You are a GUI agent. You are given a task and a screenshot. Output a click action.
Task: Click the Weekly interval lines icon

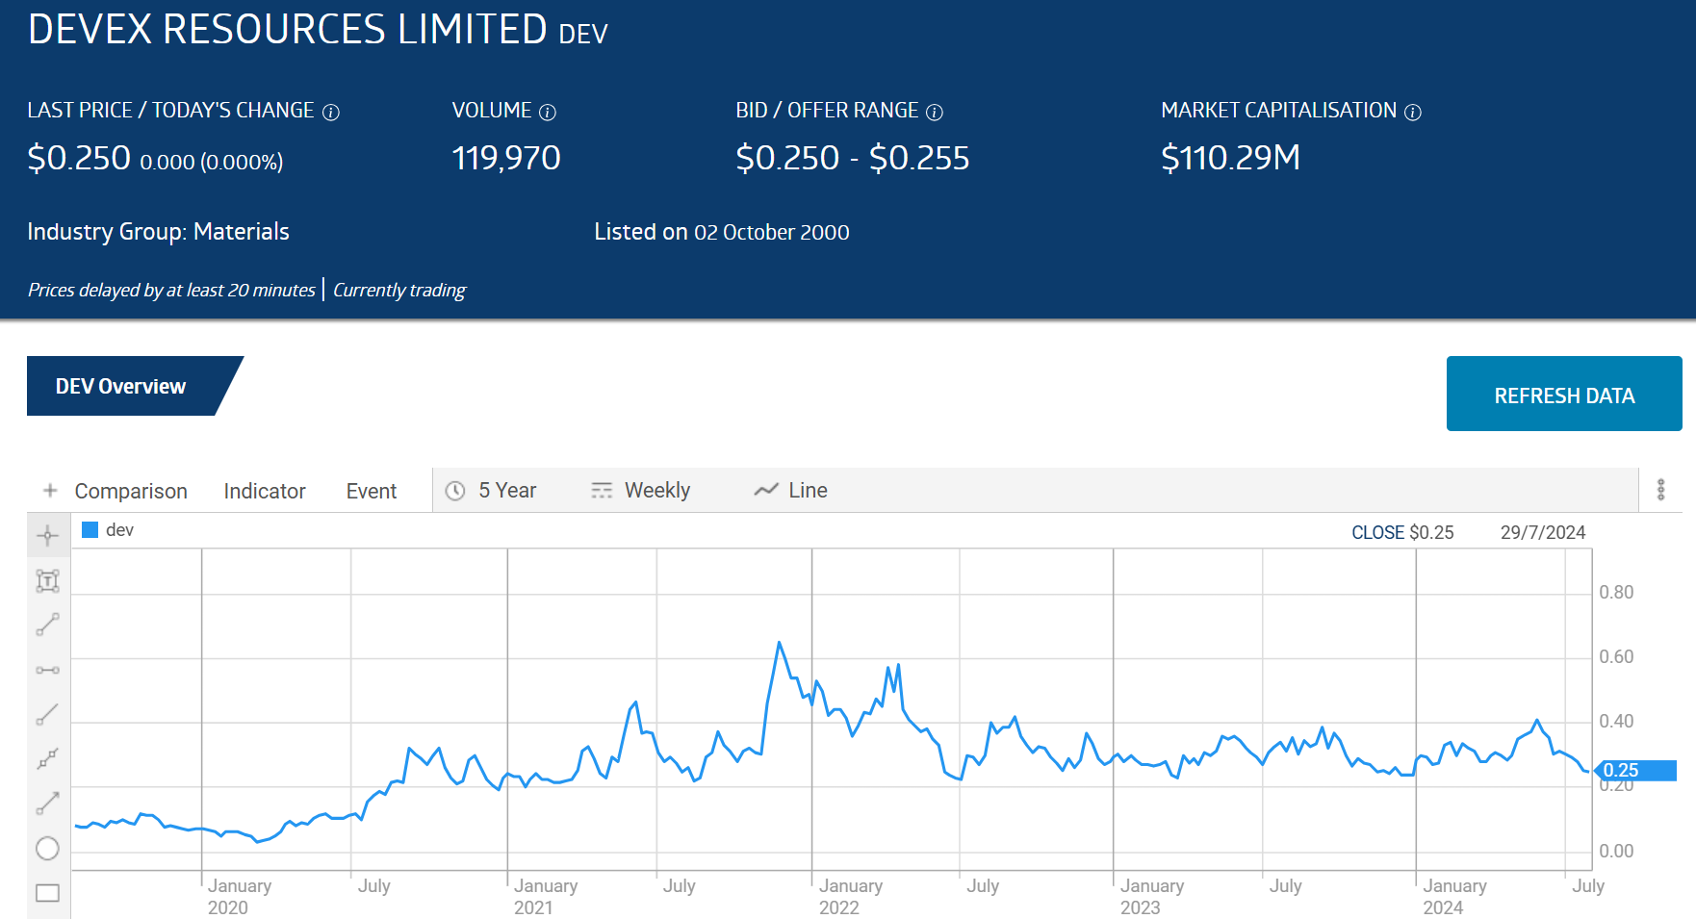tap(602, 491)
